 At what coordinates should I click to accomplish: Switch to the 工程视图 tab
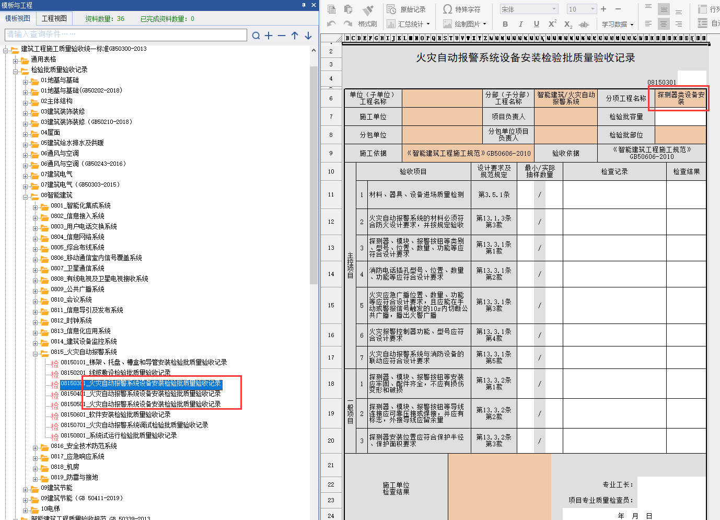tap(54, 18)
